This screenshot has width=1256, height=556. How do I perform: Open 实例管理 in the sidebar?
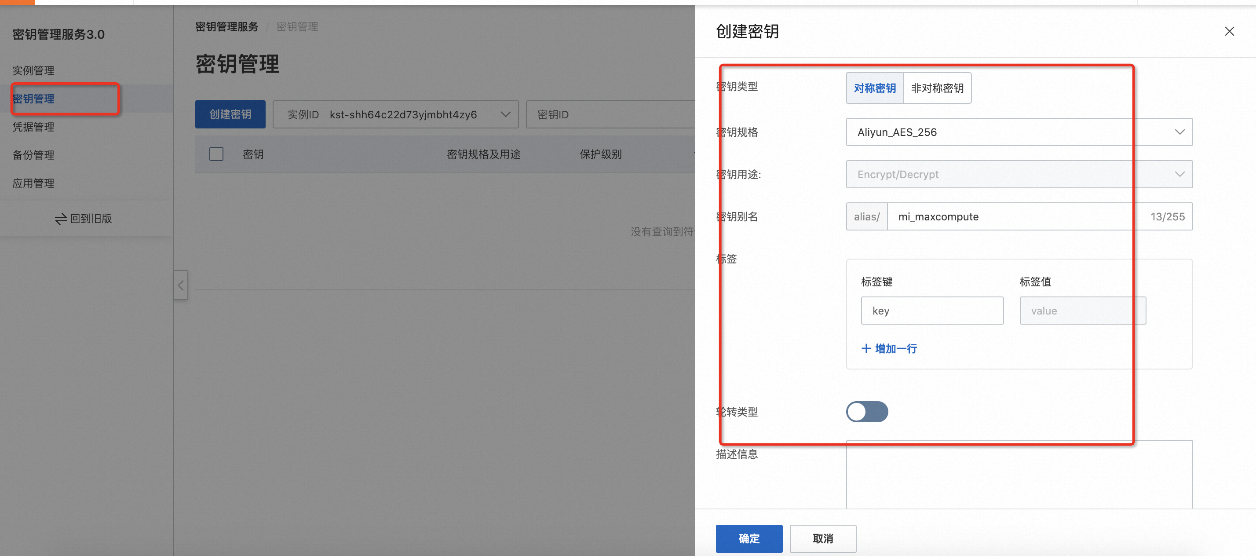[x=33, y=71]
